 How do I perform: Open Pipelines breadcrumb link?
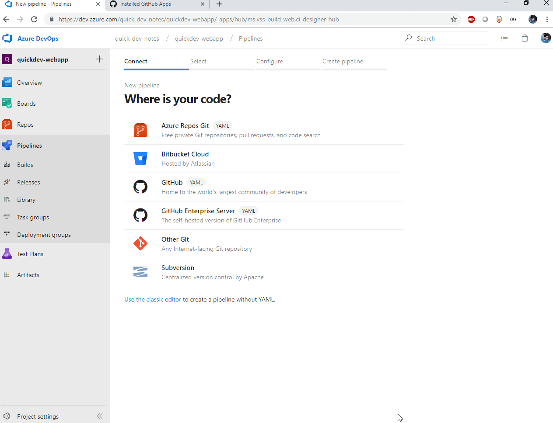(251, 38)
